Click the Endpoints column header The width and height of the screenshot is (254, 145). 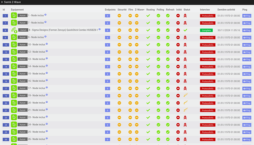click(110, 10)
